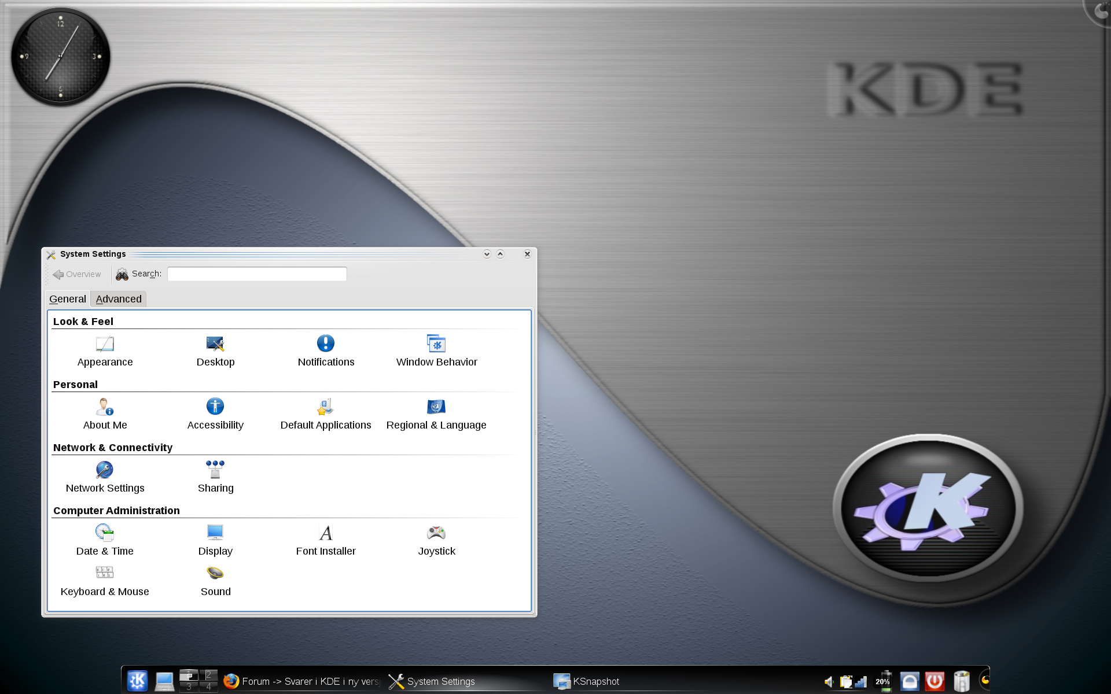Switch to virtual desktop 3 in pager
The image size is (1111, 694).
pos(189,687)
